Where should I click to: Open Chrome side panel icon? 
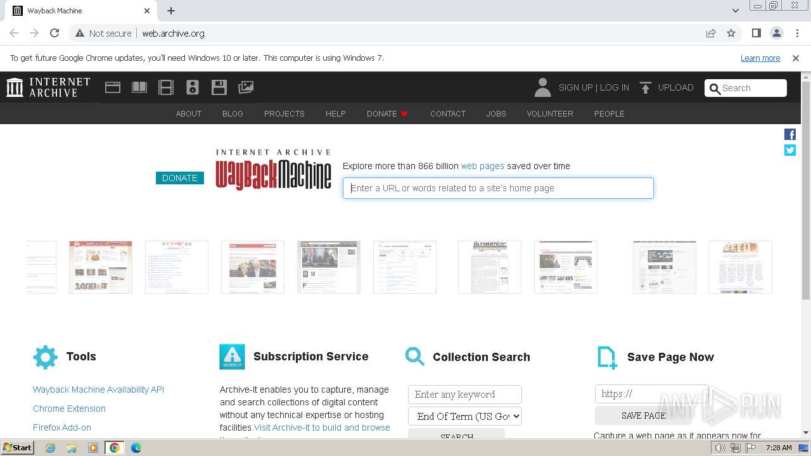click(757, 33)
